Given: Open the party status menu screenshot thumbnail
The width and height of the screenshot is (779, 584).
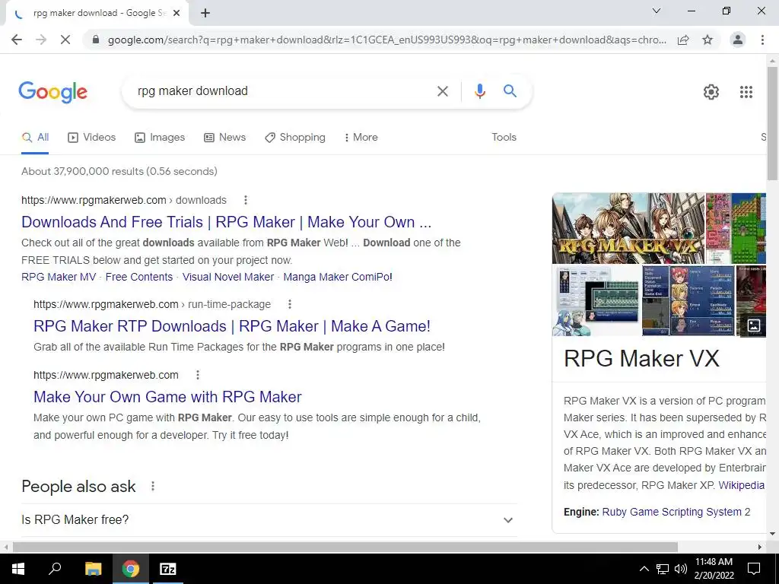Looking at the screenshot, I should [702, 301].
